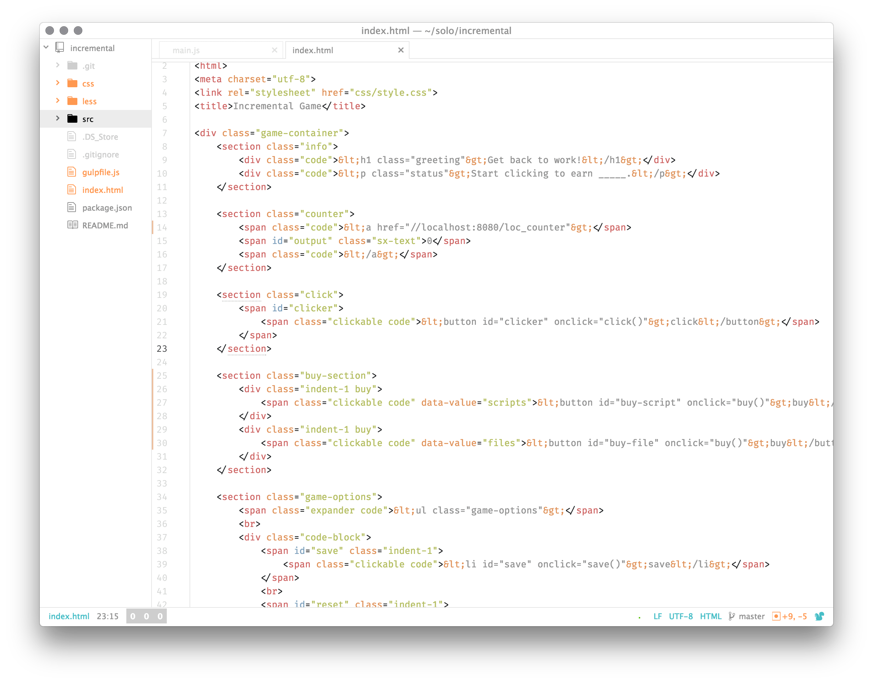Click the package.json file icon
This screenshot has width=873, height=683.
[72, 207]
